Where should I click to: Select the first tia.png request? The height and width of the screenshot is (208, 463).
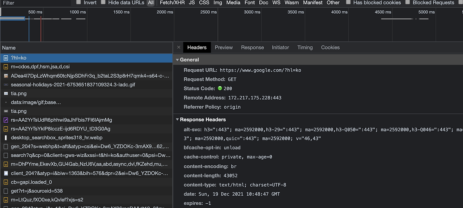click(86, 94)
